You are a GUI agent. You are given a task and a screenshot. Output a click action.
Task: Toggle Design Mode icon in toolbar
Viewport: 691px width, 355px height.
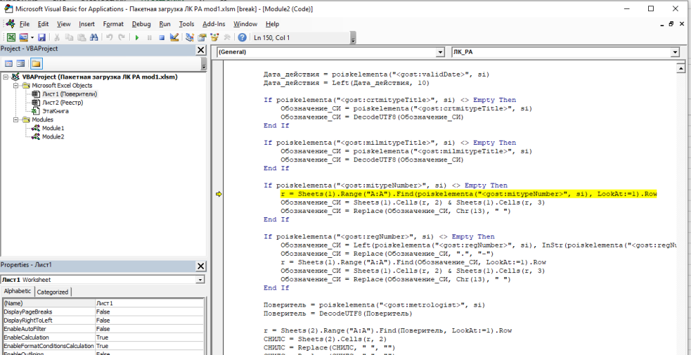pos(176,37)
